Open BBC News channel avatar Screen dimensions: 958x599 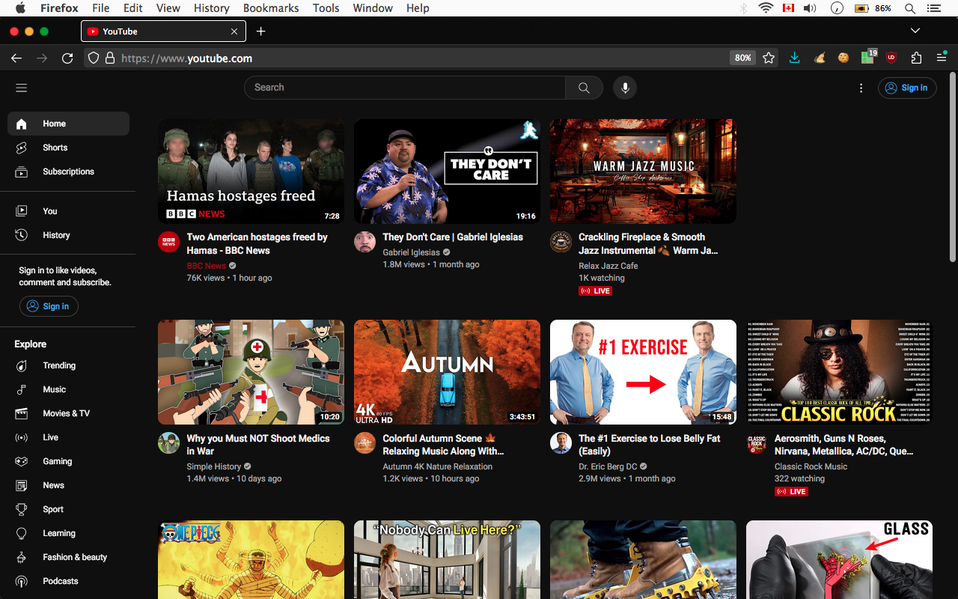[168, 242]
